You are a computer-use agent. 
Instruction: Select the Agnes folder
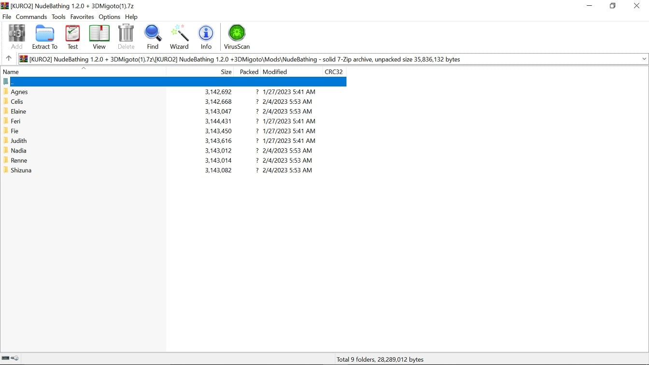click(x=19, y=92)
